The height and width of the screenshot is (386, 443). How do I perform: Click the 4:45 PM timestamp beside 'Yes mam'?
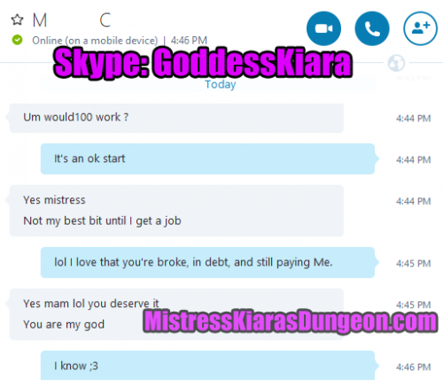413,305
